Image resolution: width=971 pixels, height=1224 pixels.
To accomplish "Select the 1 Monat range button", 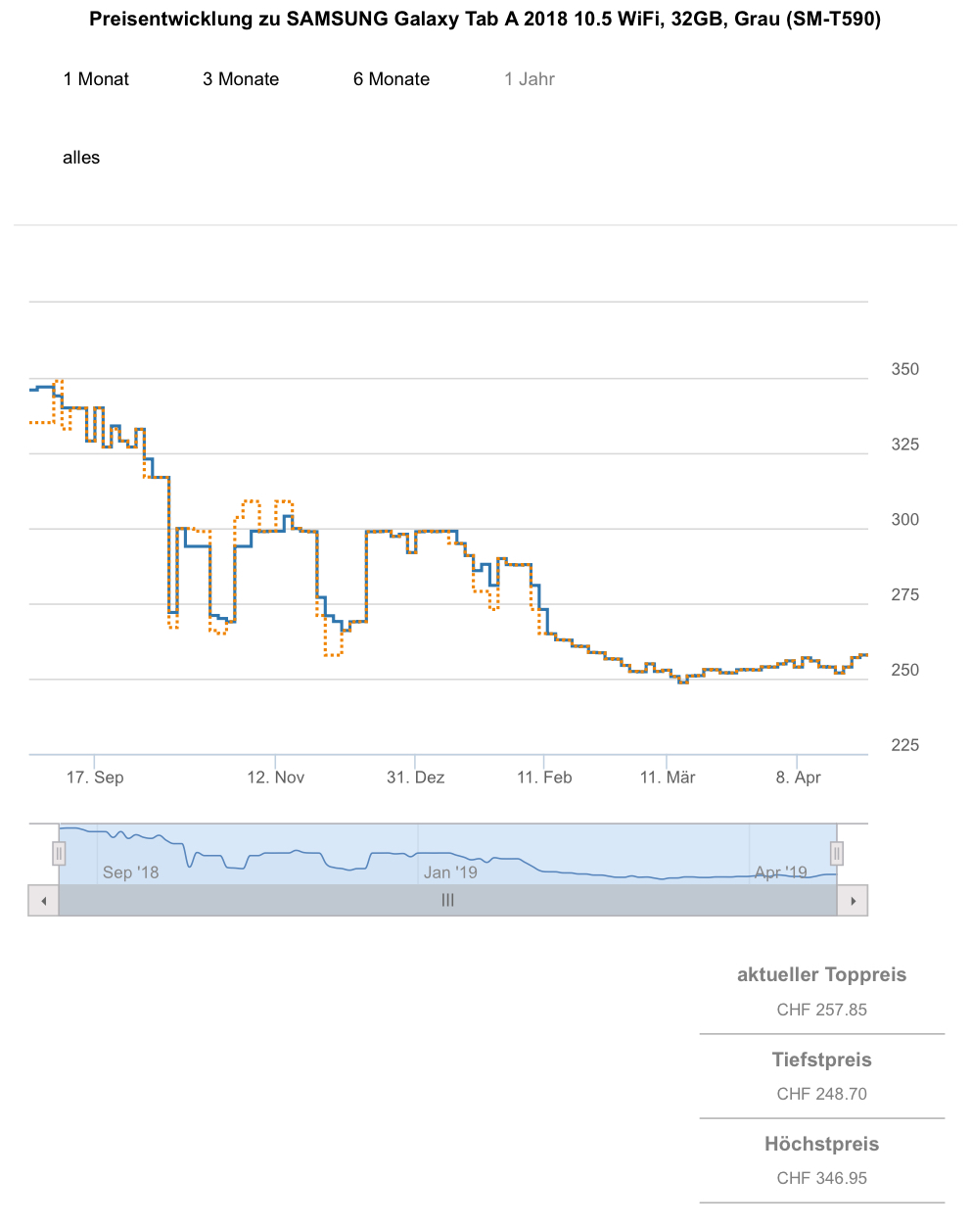I will [x=96, y=79].
